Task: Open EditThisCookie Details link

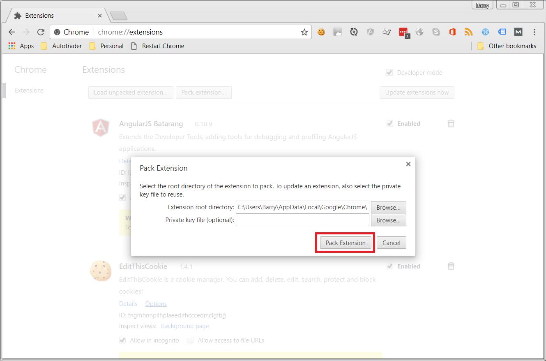Action: [128, 303]
